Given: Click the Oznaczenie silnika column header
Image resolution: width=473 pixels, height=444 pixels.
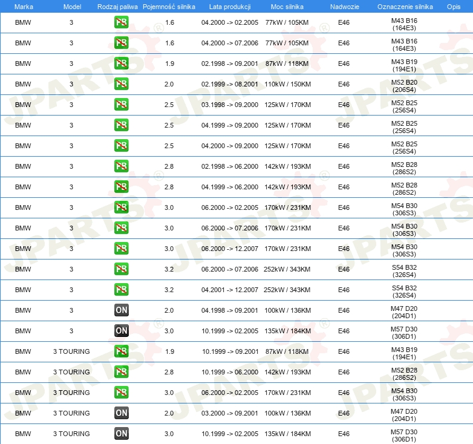Looking at the screenshot, I should [x=405, y=7].
